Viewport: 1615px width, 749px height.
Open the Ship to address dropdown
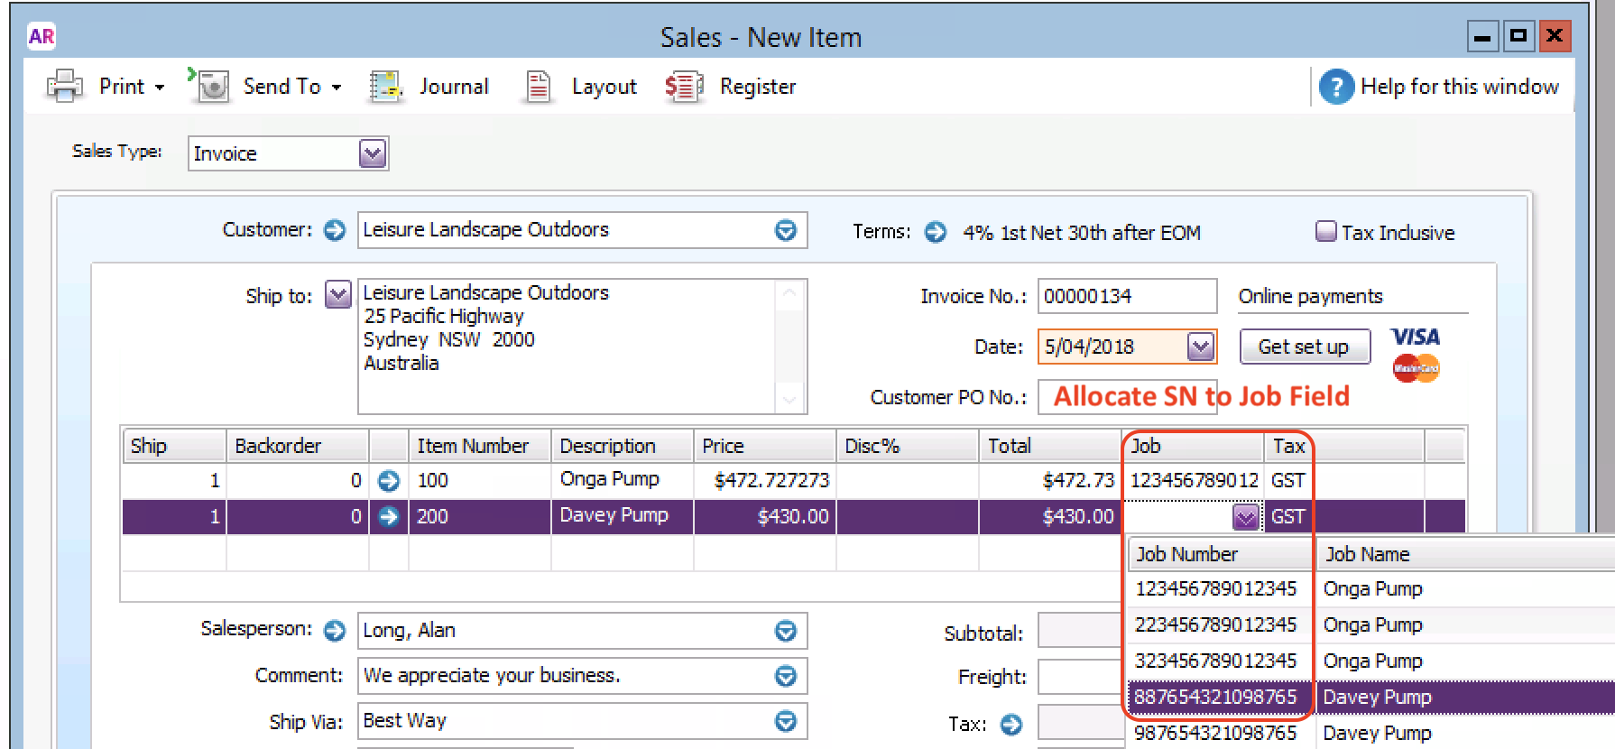click(337, 295)
